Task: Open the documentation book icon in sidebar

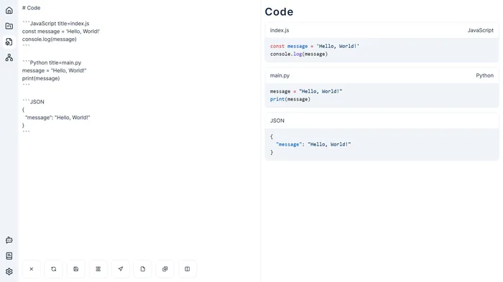Action: click(x=9, y=255)
